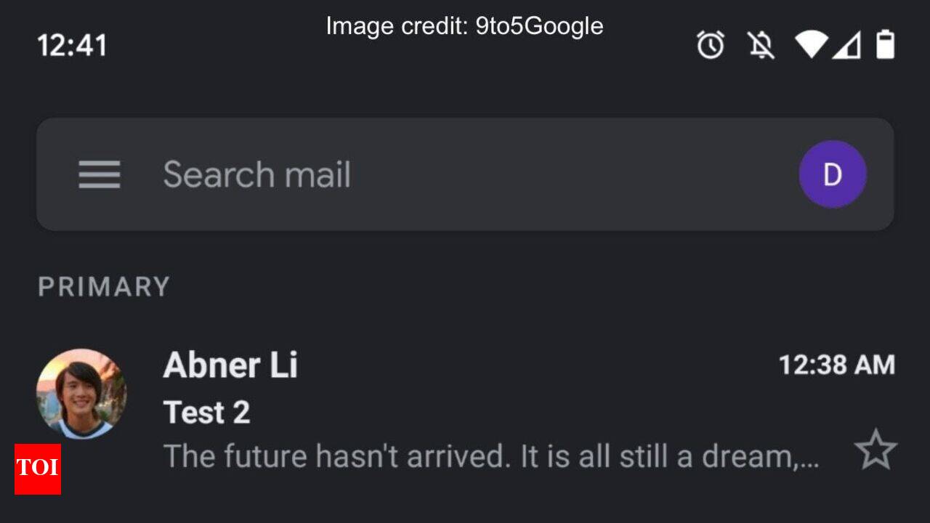Tap the cellular signal icon
Viewport: 930px width, 523px height.
click(846, 46)
